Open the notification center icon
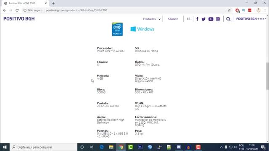Image resolution: width=269 pixels, height=151 pixels. pyautogui.click(x=263, y=147)
